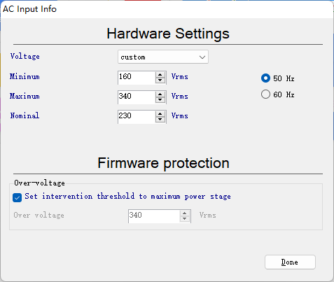Viewport: 334px width, 282px height.
Task: Increase the Nominal voltage with up arrow
Action: pyautogui.click(x=160, y=114)
